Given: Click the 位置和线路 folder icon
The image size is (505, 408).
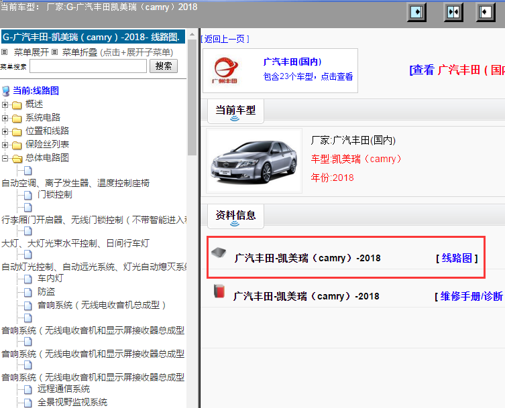Looking at the screenshot, I should [x=17, y=131].
